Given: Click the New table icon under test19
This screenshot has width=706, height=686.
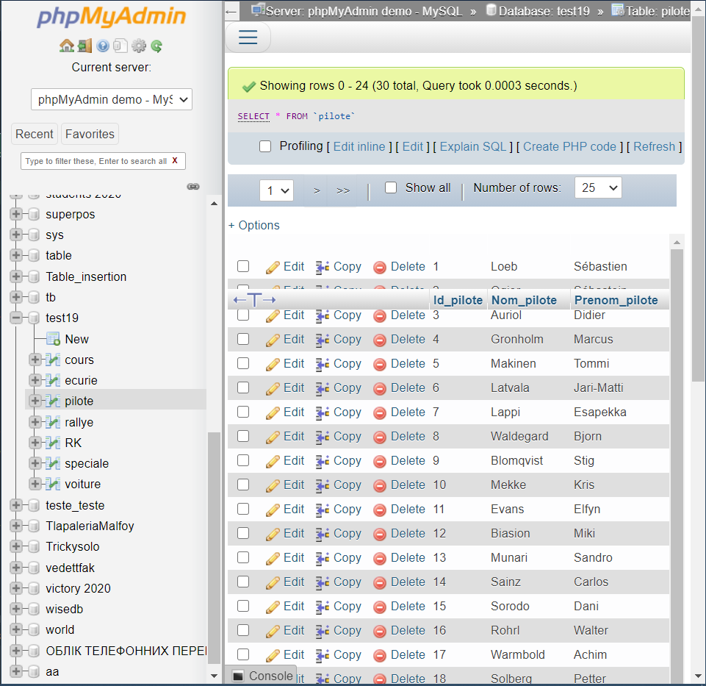Looking at the screenshot, I should (x=54, y=339).
